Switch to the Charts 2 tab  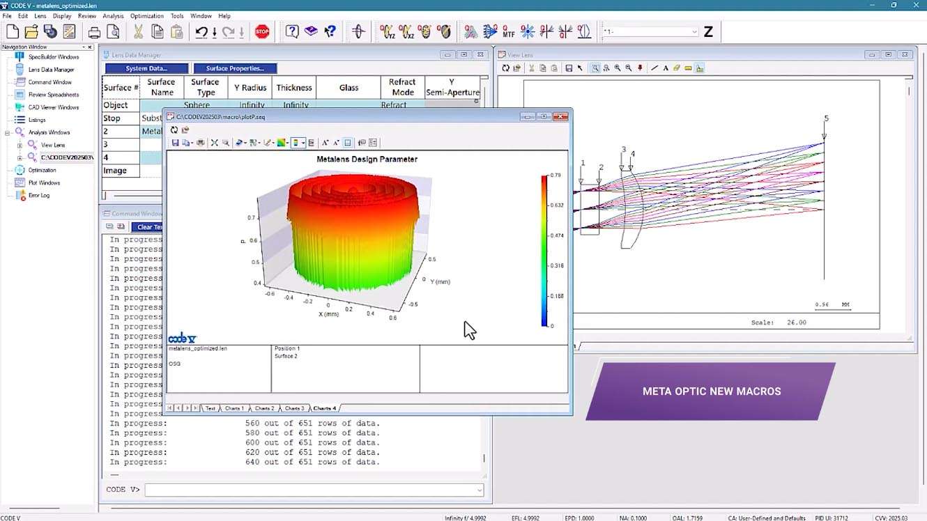(264, 408)
